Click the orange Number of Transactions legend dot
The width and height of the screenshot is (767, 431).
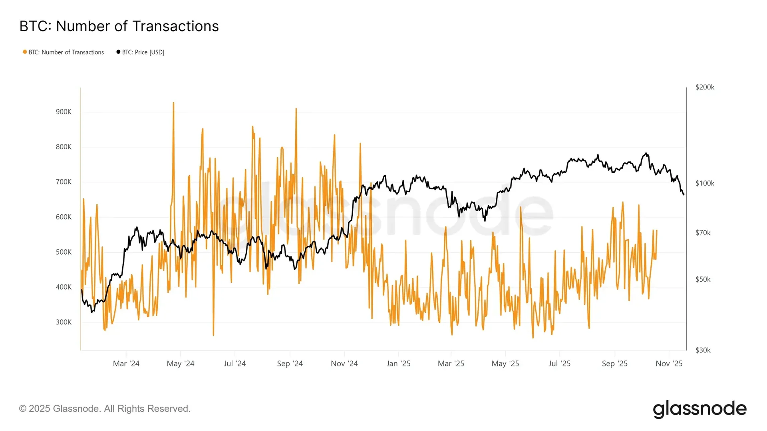[x=25, y=52]
